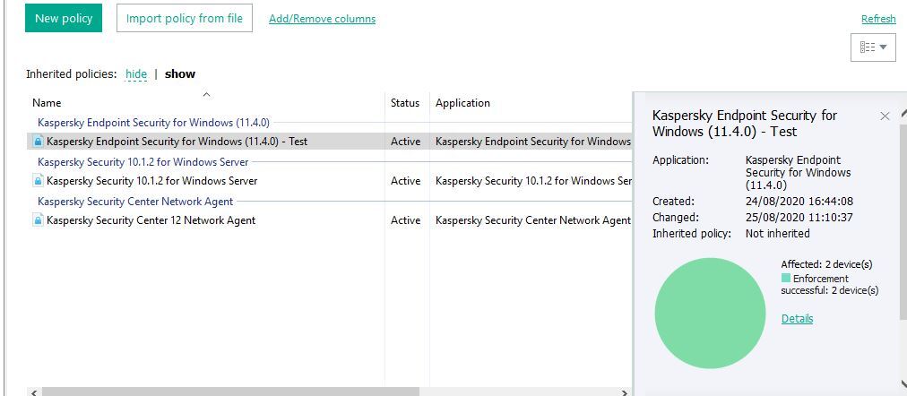Viewport: 907px width, 396px height.
Task: Click the sort arrow above Name column
Action: click(206, 94)
